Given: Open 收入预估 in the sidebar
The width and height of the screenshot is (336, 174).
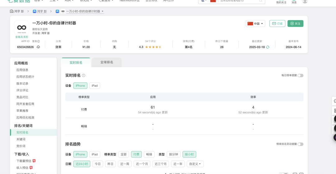Looking at the screenshot, I should click(22, 167).
